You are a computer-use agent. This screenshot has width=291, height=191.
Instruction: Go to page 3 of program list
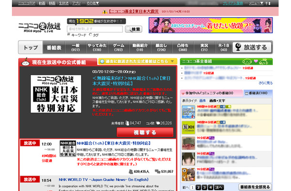(x=204, y=187)
